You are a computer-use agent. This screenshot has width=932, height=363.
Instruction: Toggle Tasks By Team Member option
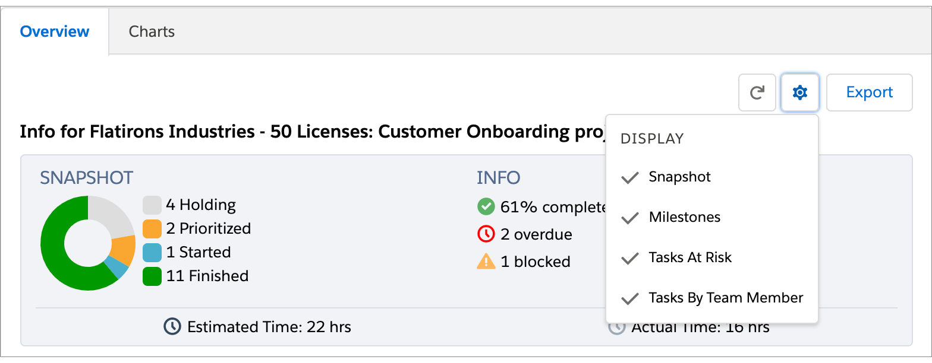coord(712,298)
